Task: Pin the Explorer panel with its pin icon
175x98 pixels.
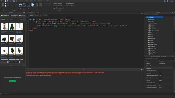Action: (x=173, y=13)
